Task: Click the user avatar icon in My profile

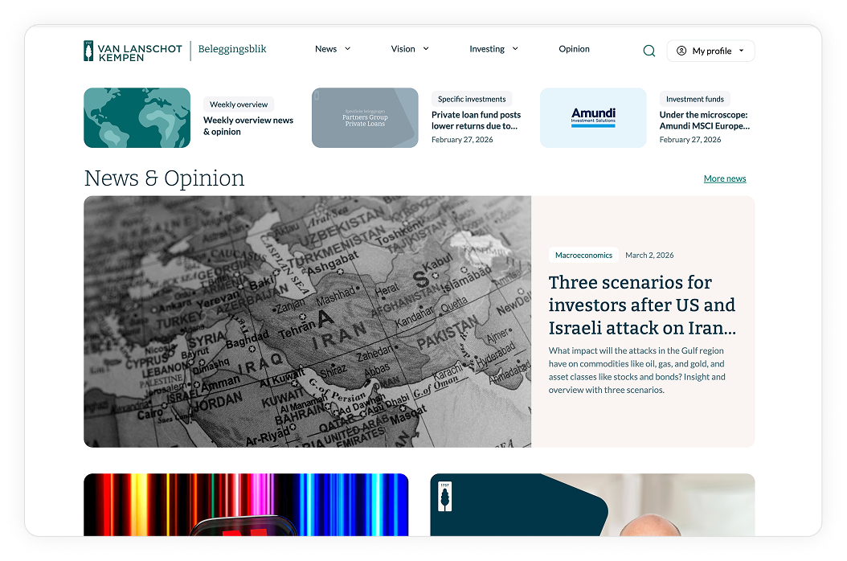Action: point(681,51)
